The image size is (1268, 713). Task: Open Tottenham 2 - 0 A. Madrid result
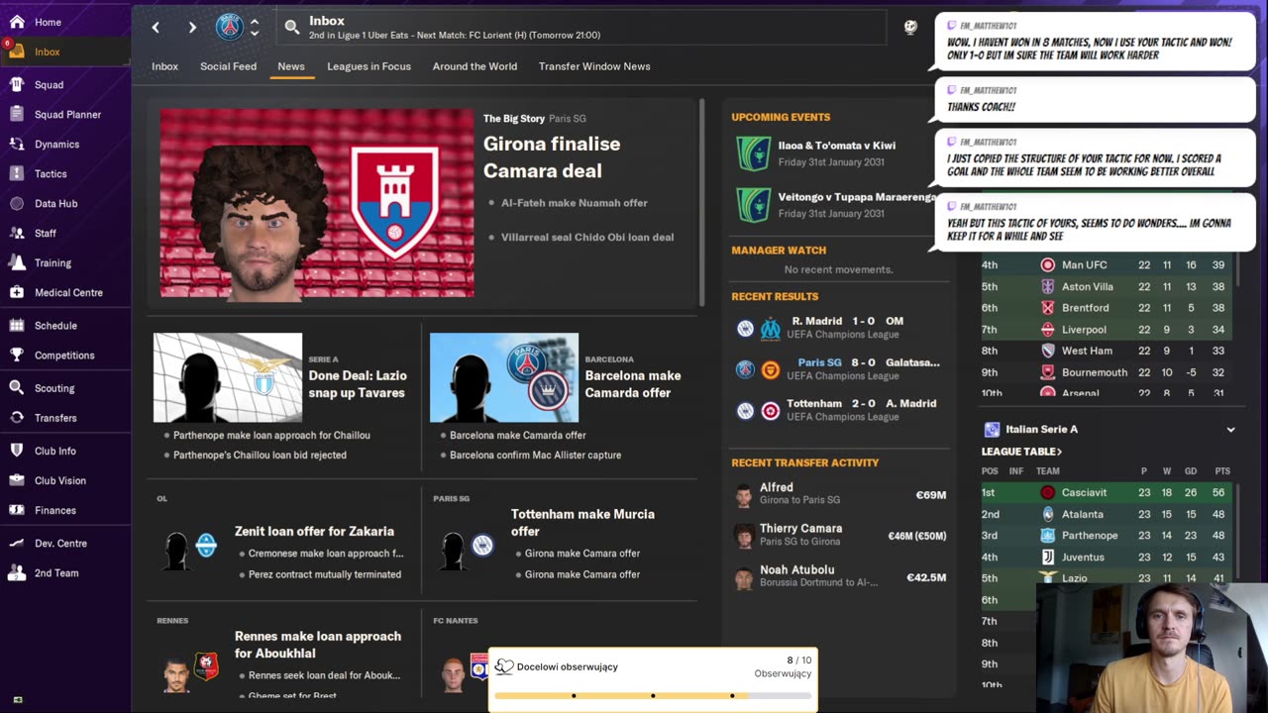[839, 410]
